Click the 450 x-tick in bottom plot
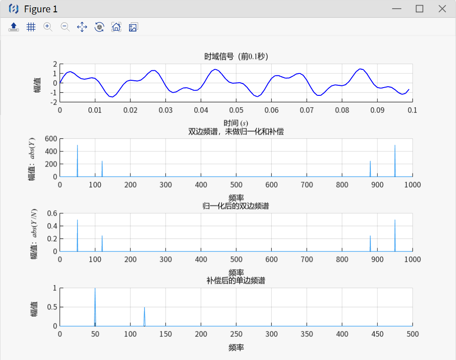This screenshot has width=456, height=360. click(377, 334)
